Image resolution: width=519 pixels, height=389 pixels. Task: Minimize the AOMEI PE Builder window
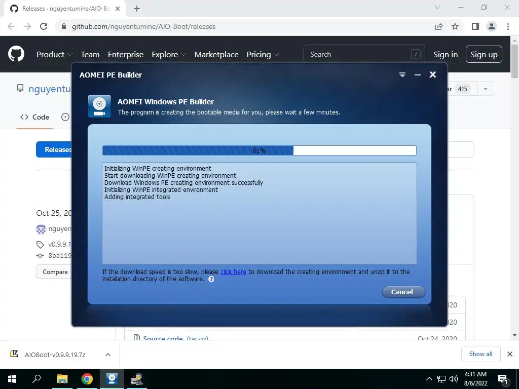pyautogui.click(x=418, y=75)
